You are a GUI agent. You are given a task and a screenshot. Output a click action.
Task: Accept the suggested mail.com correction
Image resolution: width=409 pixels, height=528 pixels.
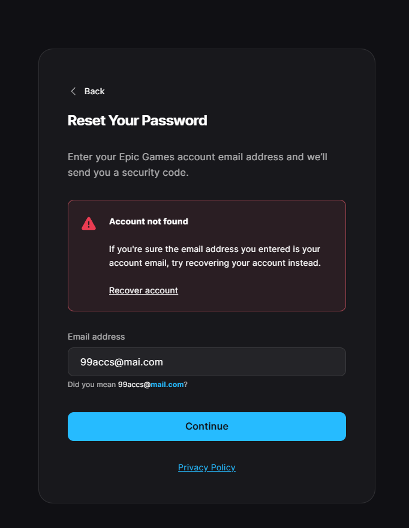167,385
